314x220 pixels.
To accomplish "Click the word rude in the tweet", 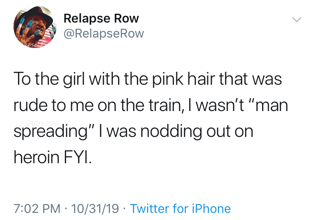I will (31, 105).
